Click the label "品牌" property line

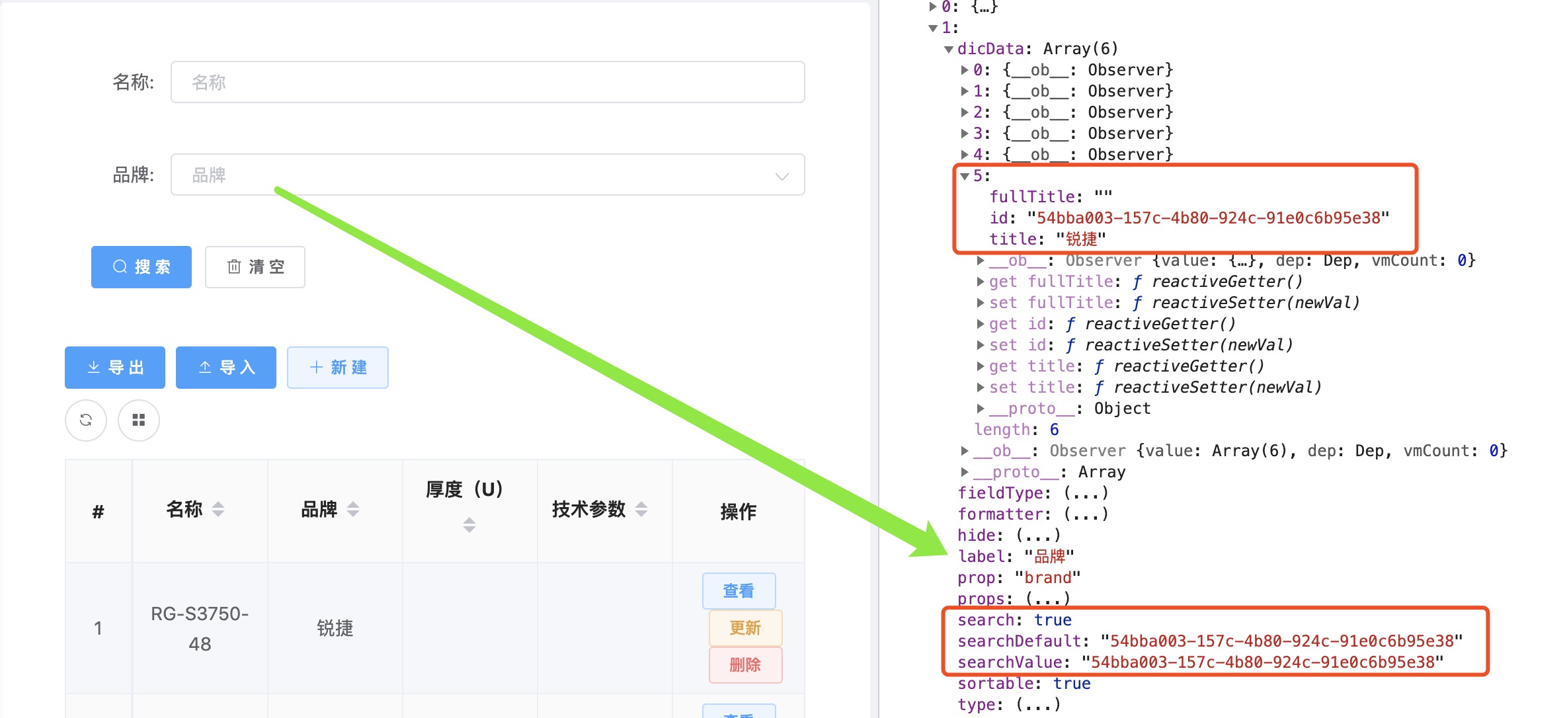coord(1016,557)
